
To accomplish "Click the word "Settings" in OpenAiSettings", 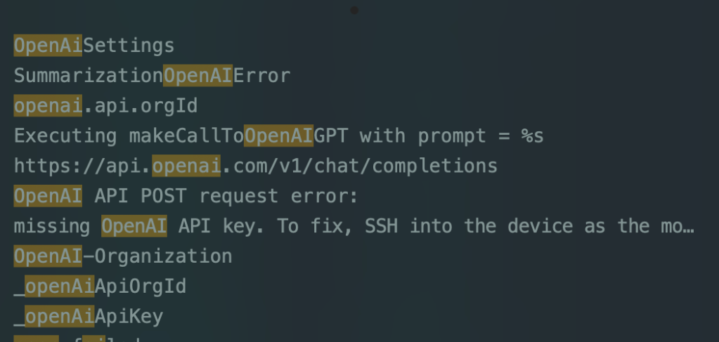I will (129, 46).
